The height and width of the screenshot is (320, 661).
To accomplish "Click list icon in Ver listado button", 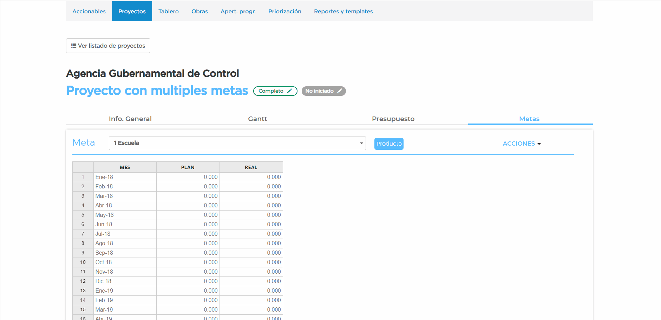I will (x=74, y=46).
